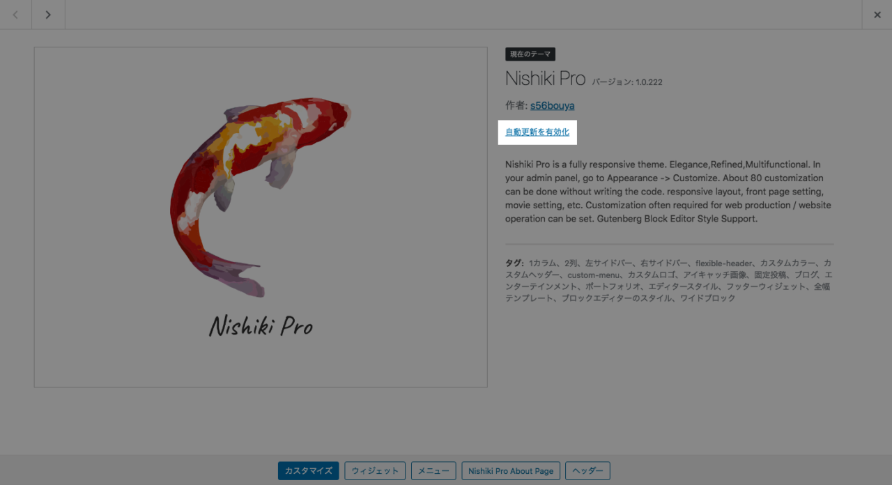The width and height of the screenshot is (892, 485).
Task: Close the theme details overlay
Action: click(877, 15)
